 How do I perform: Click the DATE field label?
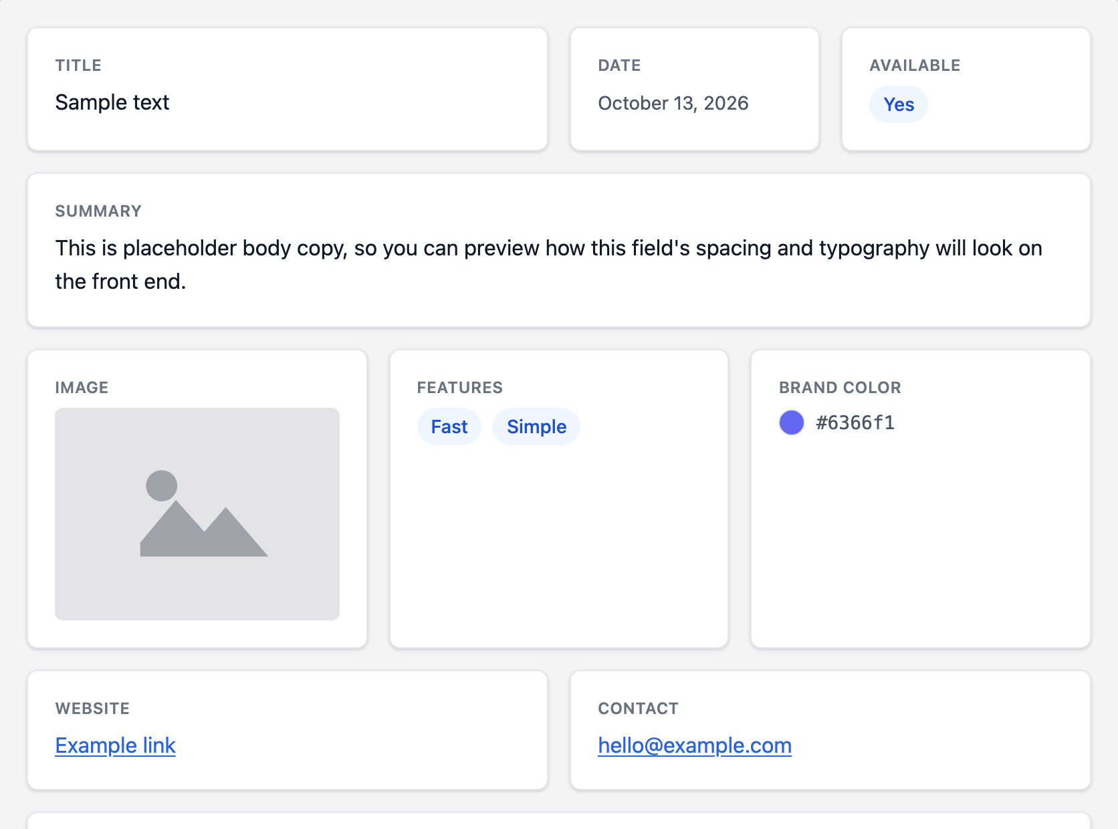coord(619,66)
